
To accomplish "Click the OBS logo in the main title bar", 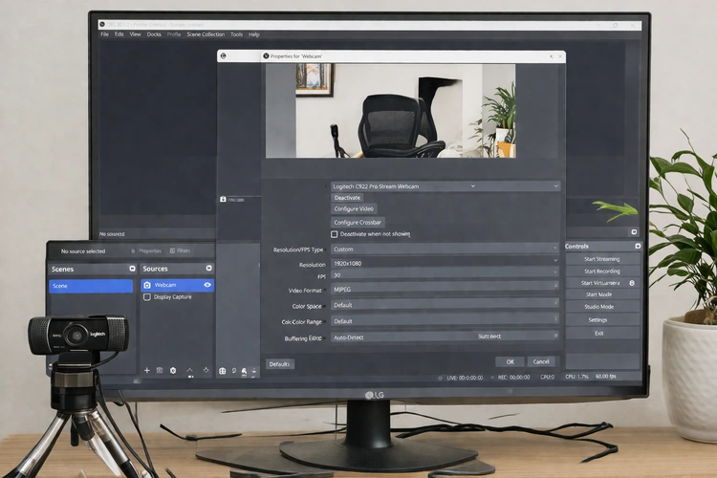I will coord(102,24).
